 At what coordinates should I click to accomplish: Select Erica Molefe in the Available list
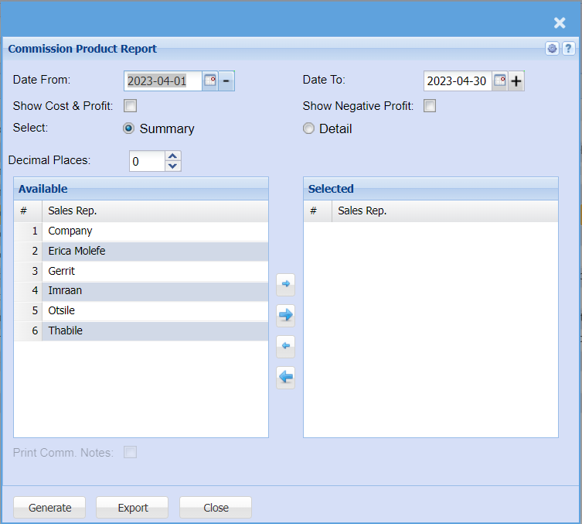tap(77, 251)
